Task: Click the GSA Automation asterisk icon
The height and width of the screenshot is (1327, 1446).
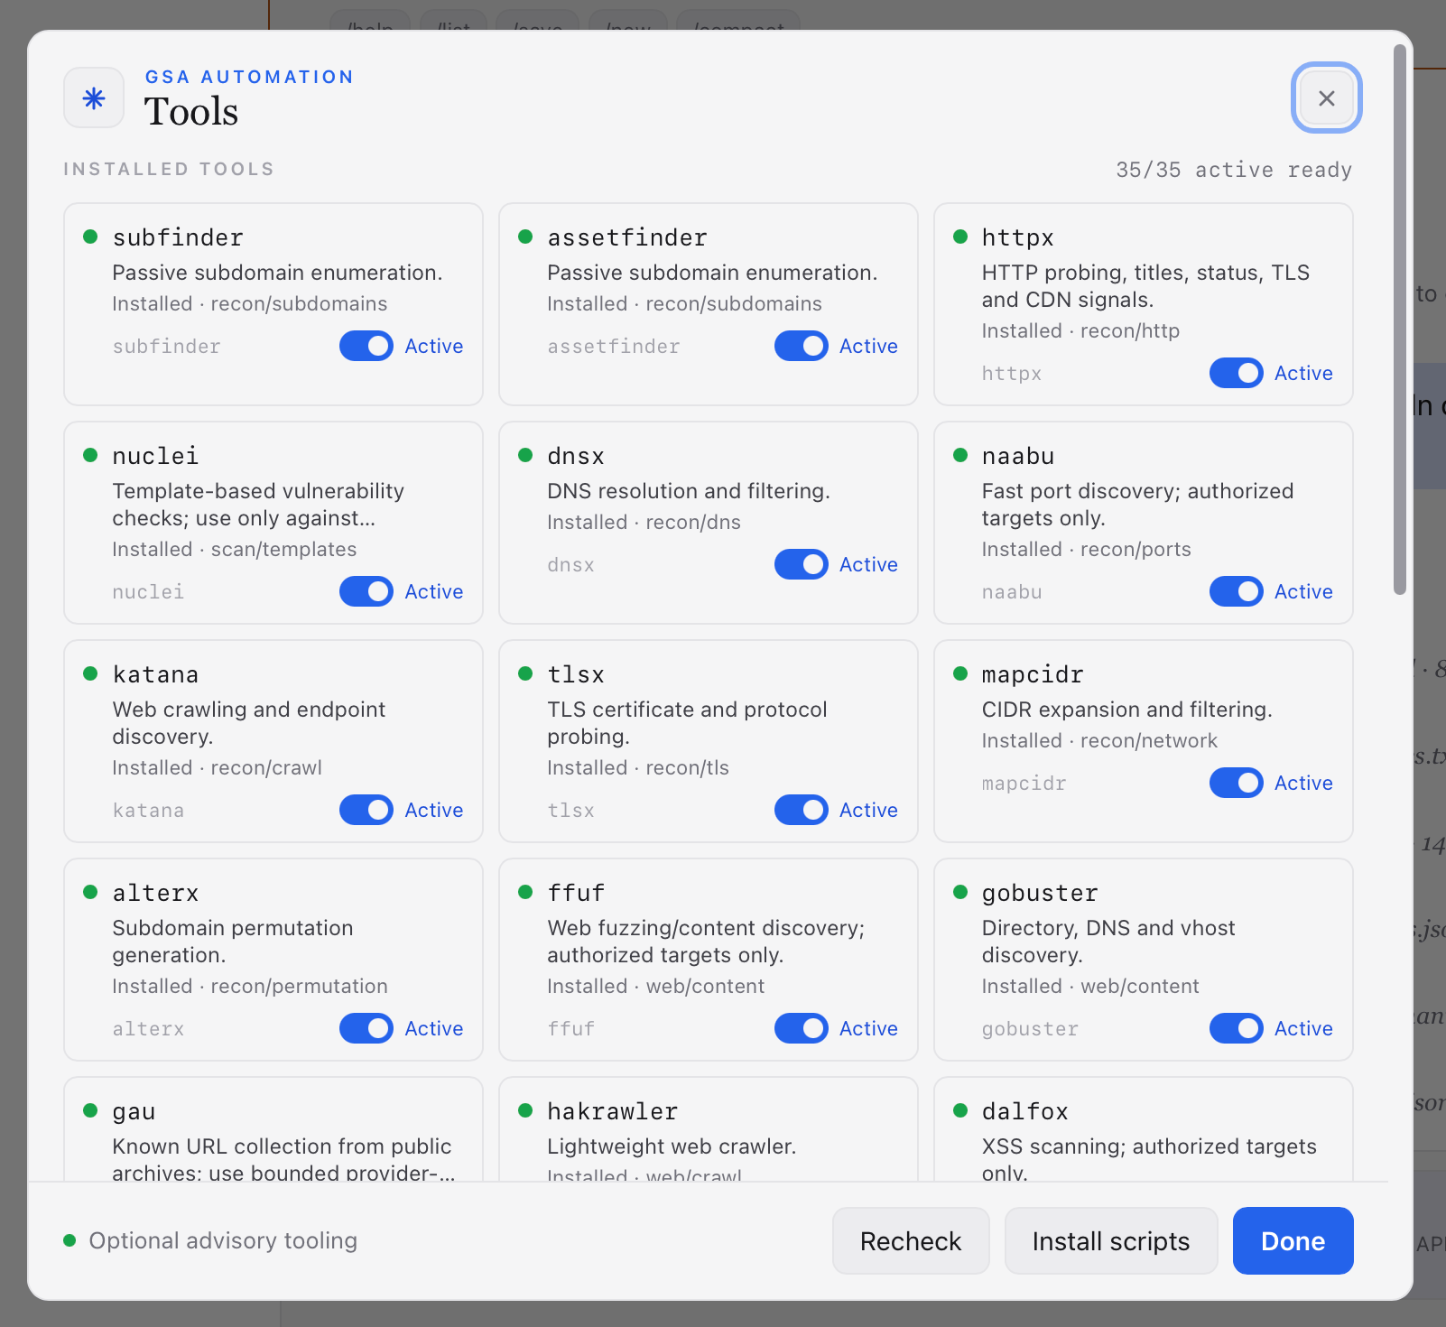Action: (x=94, y=97)
